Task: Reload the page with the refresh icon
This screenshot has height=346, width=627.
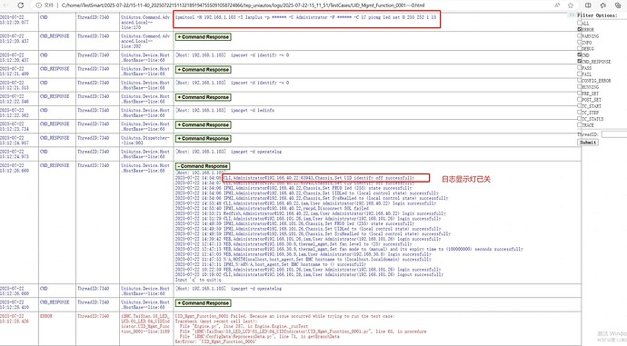Action: coord(20,5)
